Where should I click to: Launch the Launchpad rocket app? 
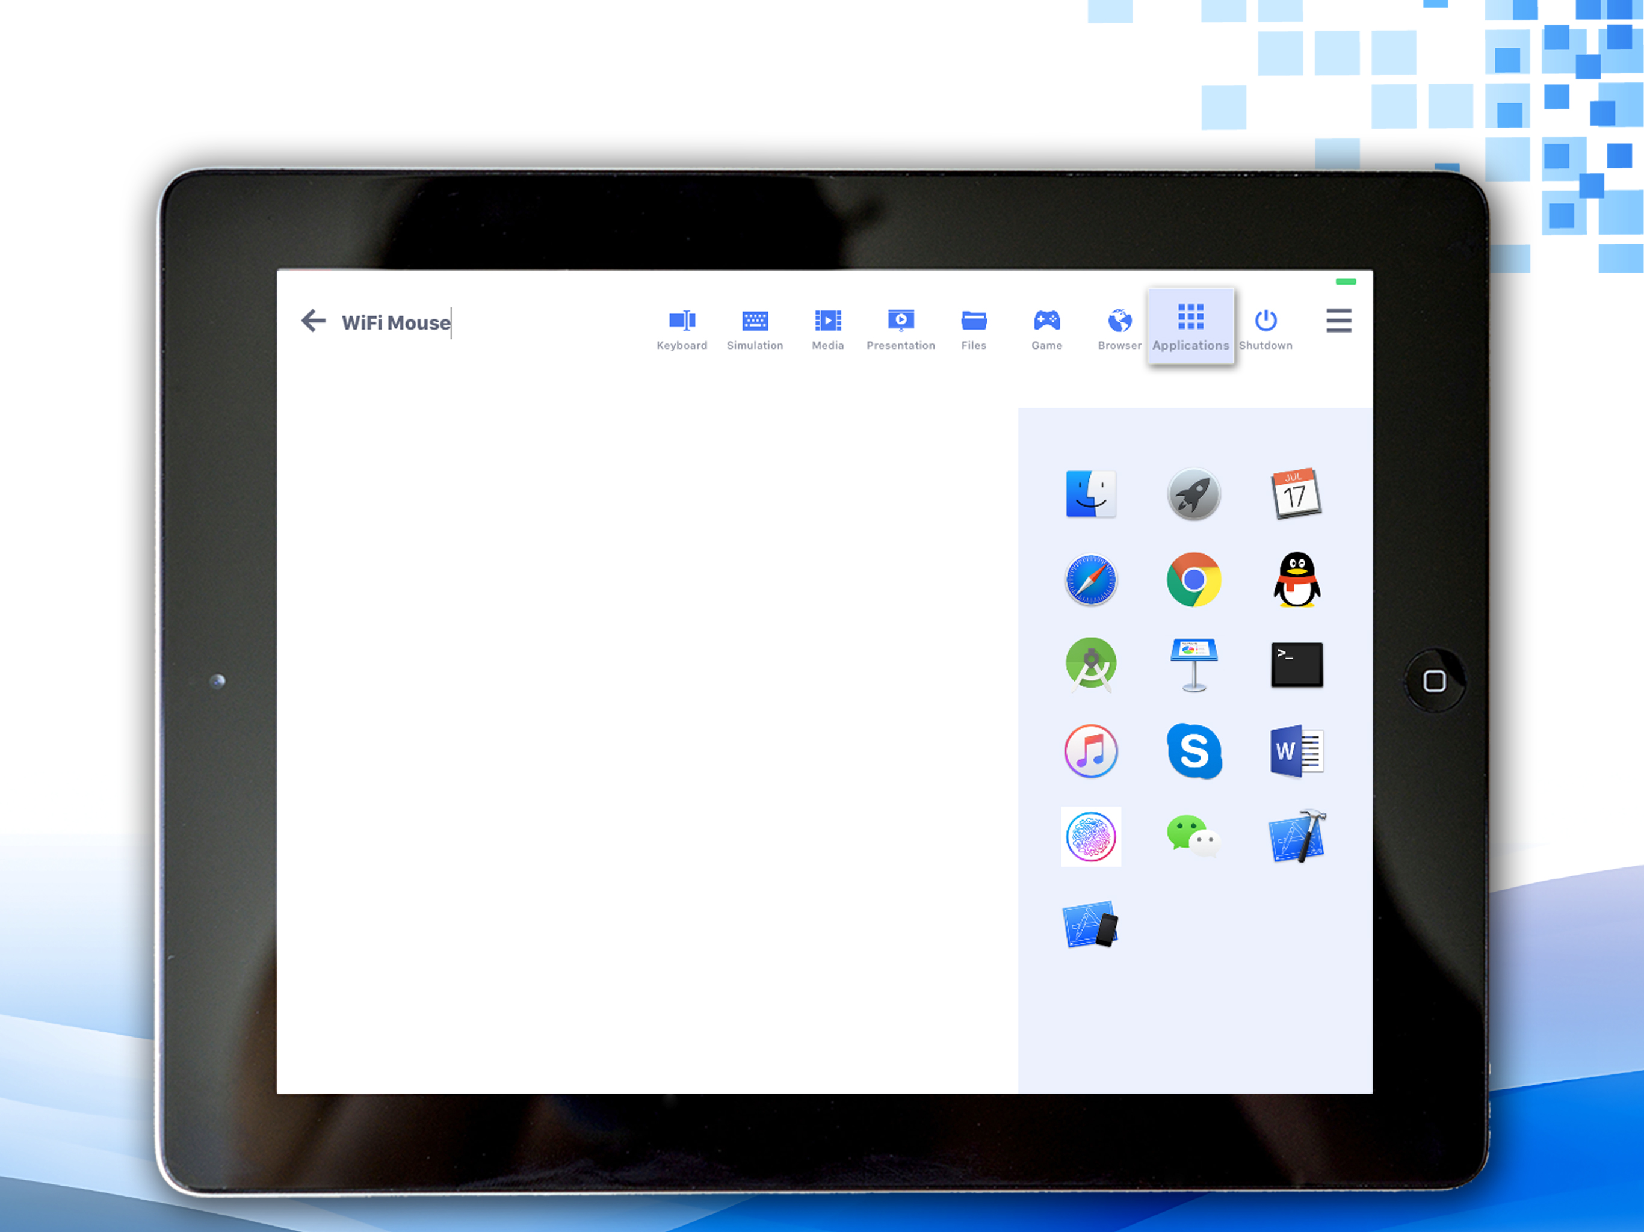coord(1194,494)
